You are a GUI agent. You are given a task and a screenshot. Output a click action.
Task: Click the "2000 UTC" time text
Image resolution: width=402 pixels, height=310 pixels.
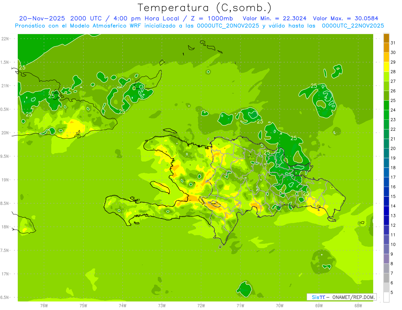point(87,18)
